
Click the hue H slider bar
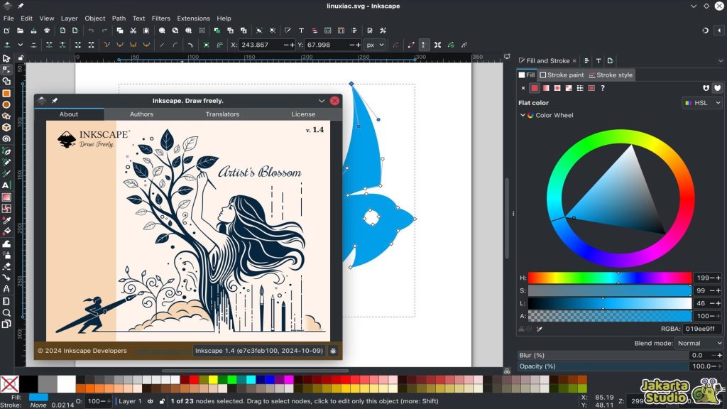[x=609, y=278]
